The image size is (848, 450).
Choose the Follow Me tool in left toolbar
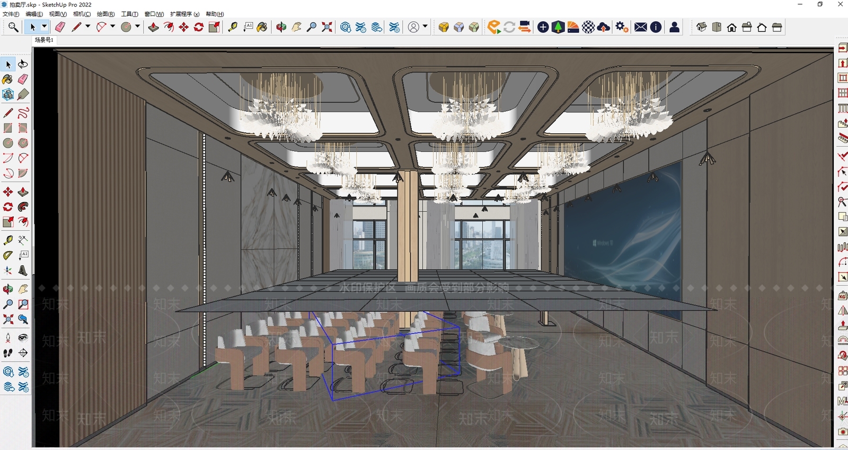click(23, 207)
